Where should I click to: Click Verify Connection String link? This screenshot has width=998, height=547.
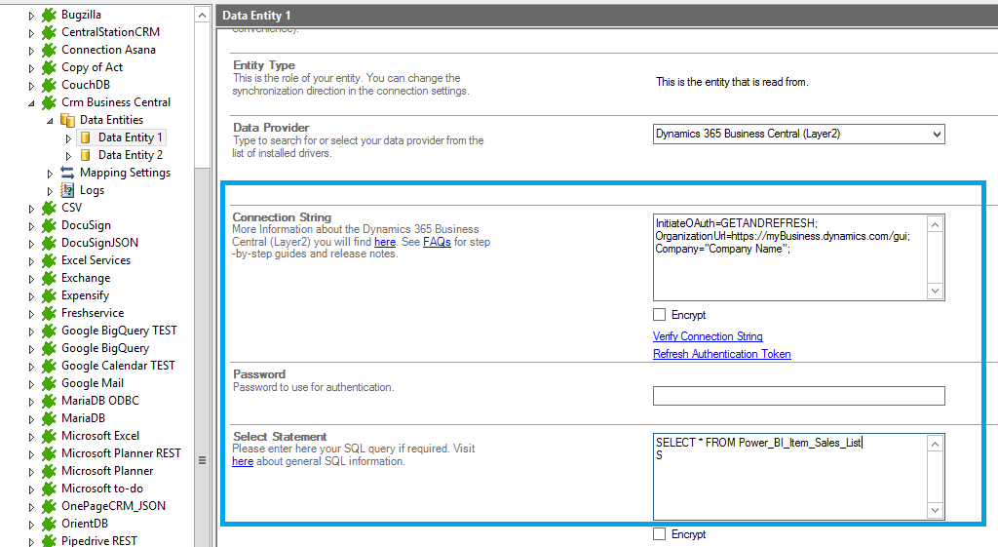click(x=708, y=336)
